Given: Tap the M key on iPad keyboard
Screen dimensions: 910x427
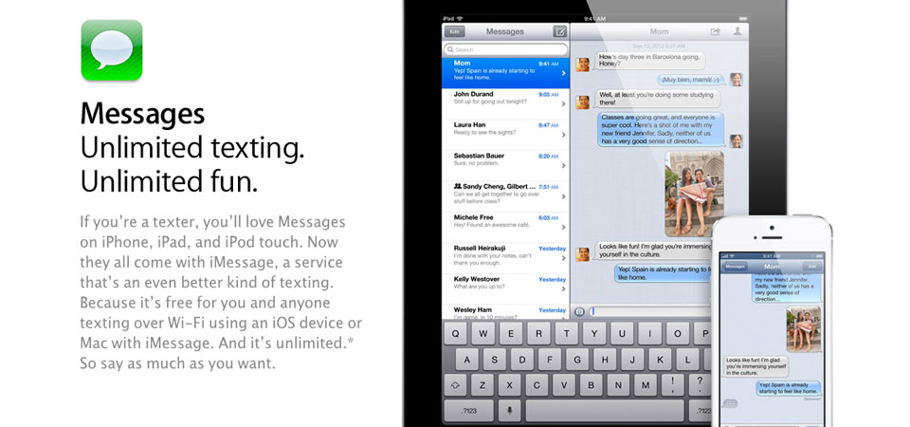Looking at the screenshot, I should [645, 385].
